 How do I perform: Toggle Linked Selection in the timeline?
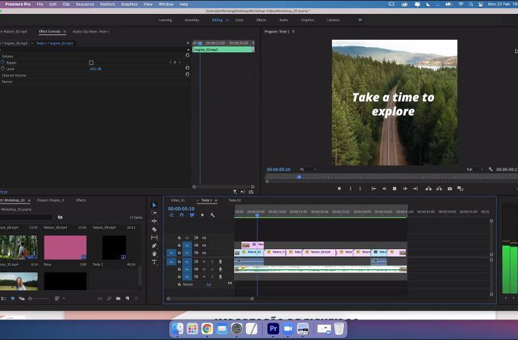coord(192,215)
